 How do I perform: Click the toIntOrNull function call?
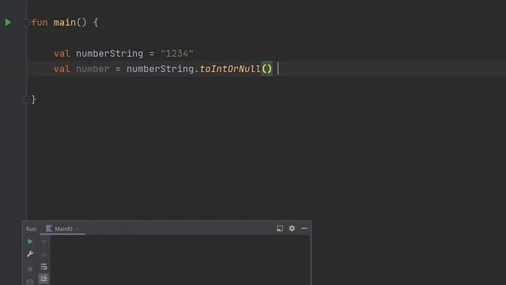pos(230,69)
